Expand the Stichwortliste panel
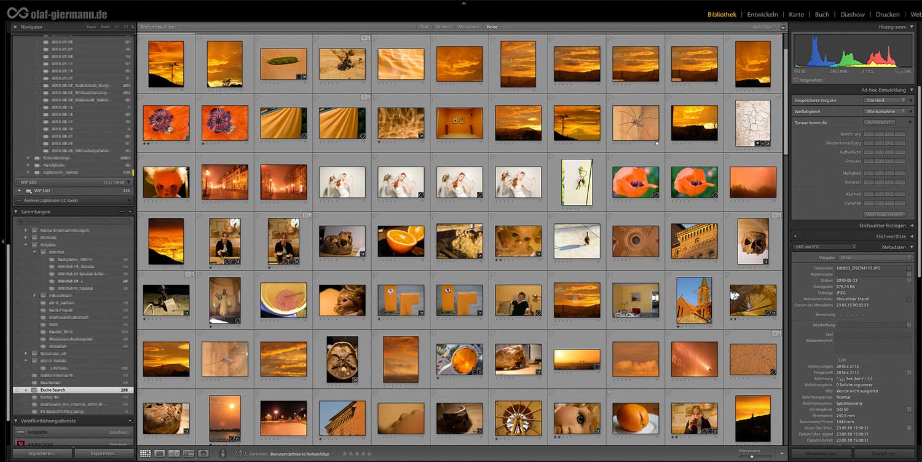This screenshot has height=462, width=922. [x=912, y=236]
